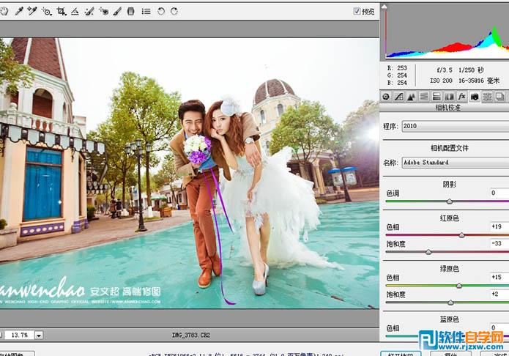Rotate image 90° clockwise
The image size is (509, 356).
pos(173,12)
